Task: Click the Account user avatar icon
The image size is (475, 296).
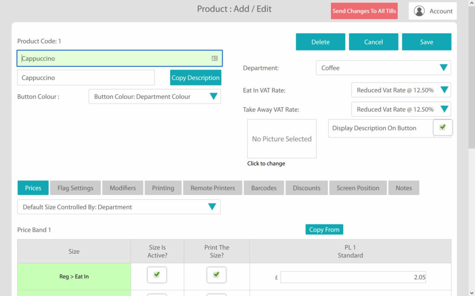Action: coord(419,11)
